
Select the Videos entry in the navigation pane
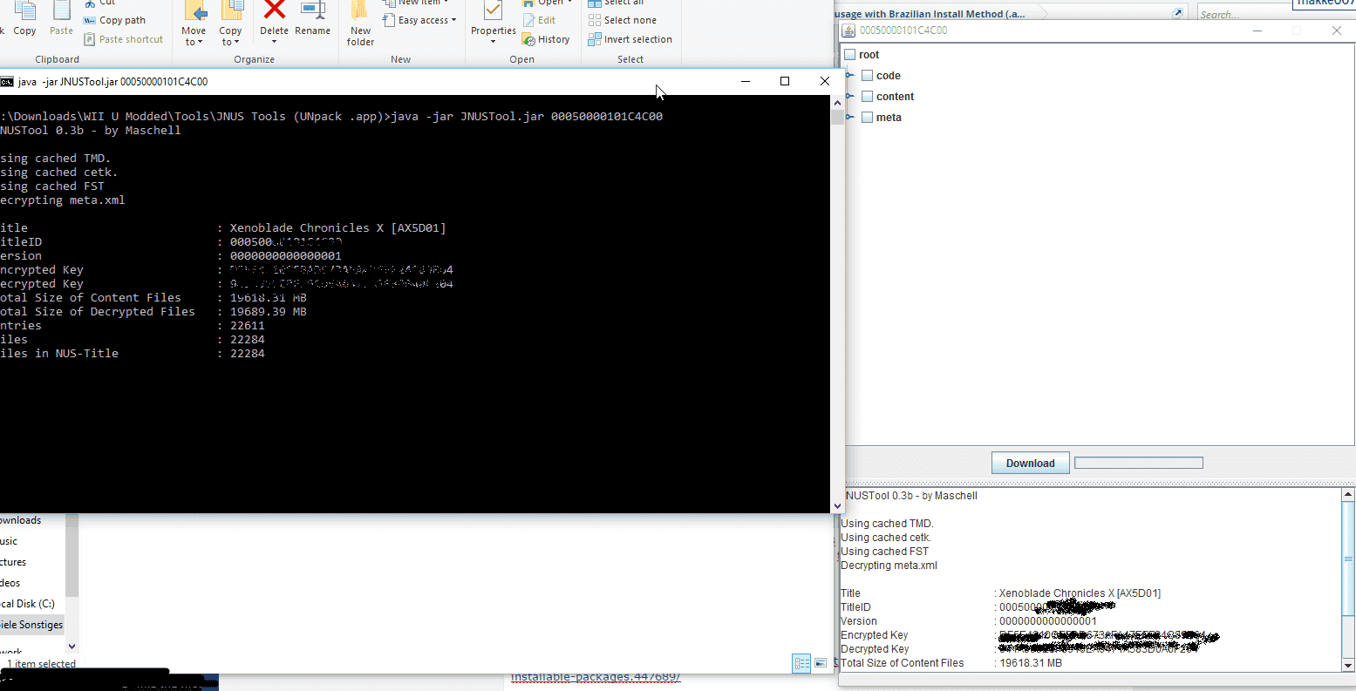point(10,583)
